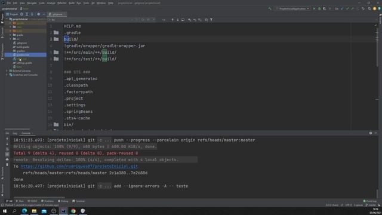The image size is (382, 215).
Task: Expand the gradle folder node
Action: [10, 35]
